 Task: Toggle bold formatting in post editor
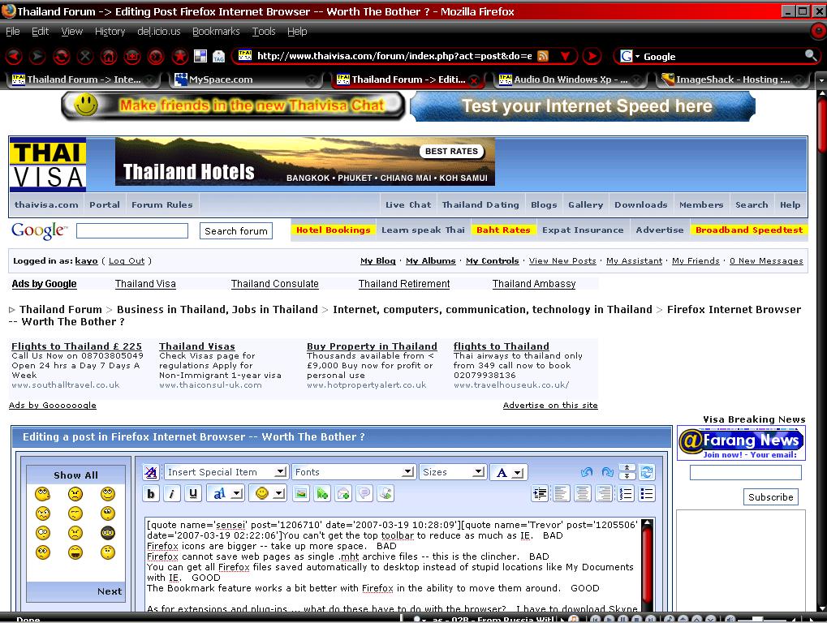click(x=151, y=494)
